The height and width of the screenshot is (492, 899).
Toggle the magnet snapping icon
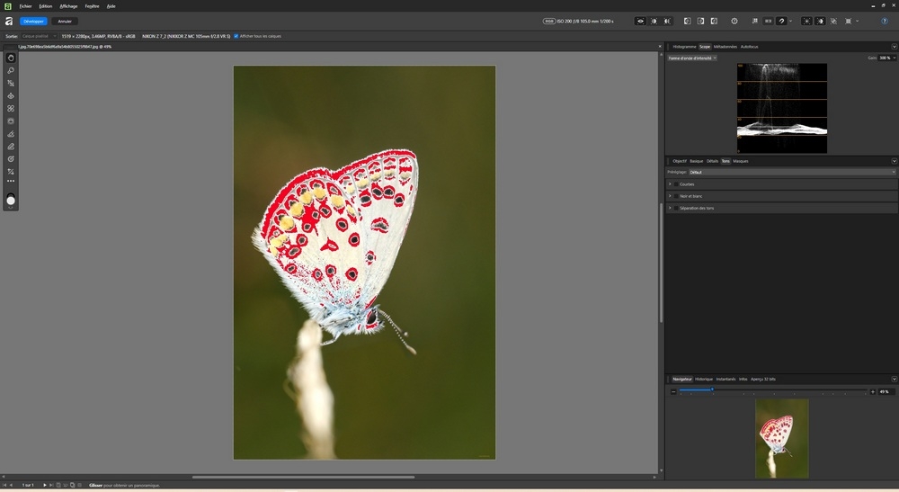pos(781,22)
